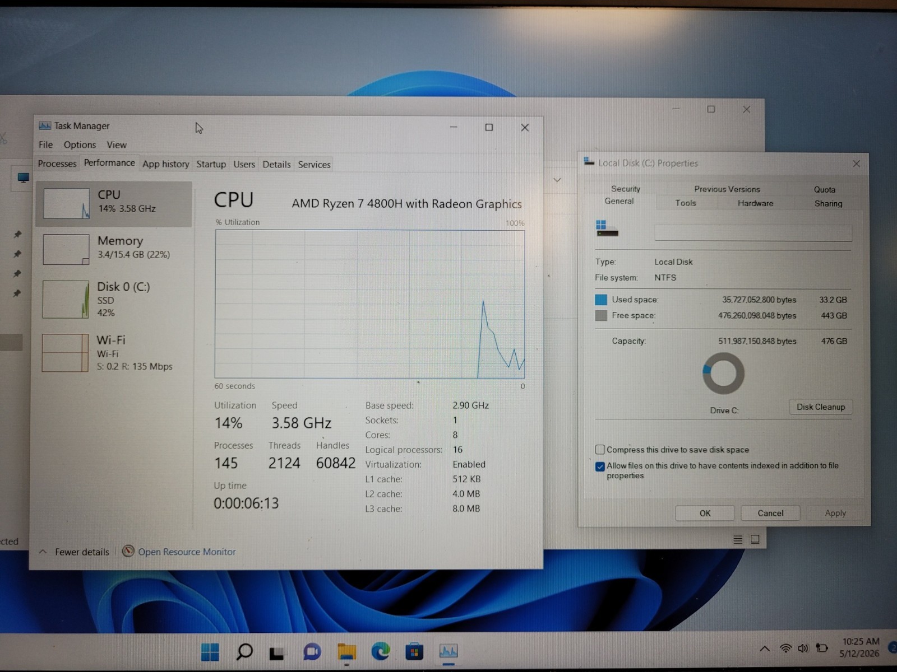Open volume speaker tray icon
This screenshot has height=672, width=897.
(x=803, y=648)
